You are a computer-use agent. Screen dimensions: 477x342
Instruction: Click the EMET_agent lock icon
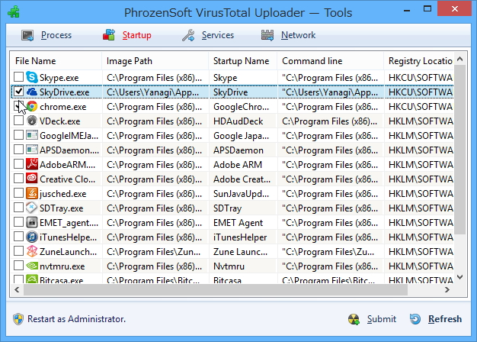pos(32,222)
